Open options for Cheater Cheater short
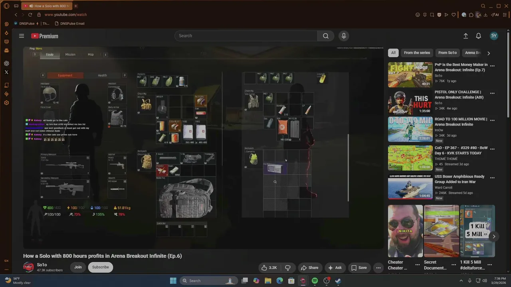511x287 pixels. pyautogui.click(x=418, y=264)
